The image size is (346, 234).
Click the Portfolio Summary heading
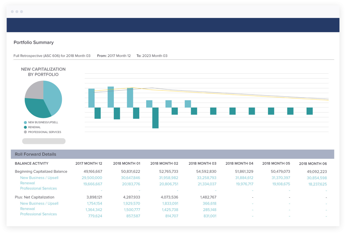[34, 42]
